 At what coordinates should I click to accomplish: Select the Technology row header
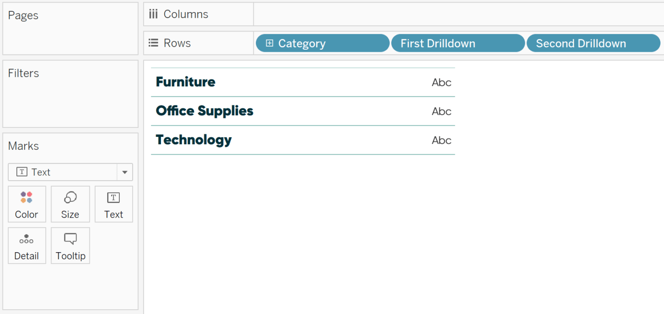(x=193, y=140)
